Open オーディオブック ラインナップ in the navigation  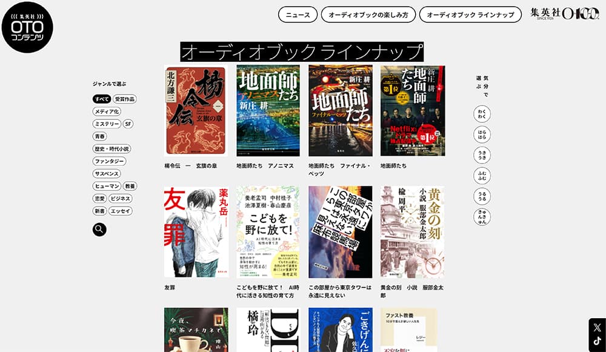pos(470,15)
